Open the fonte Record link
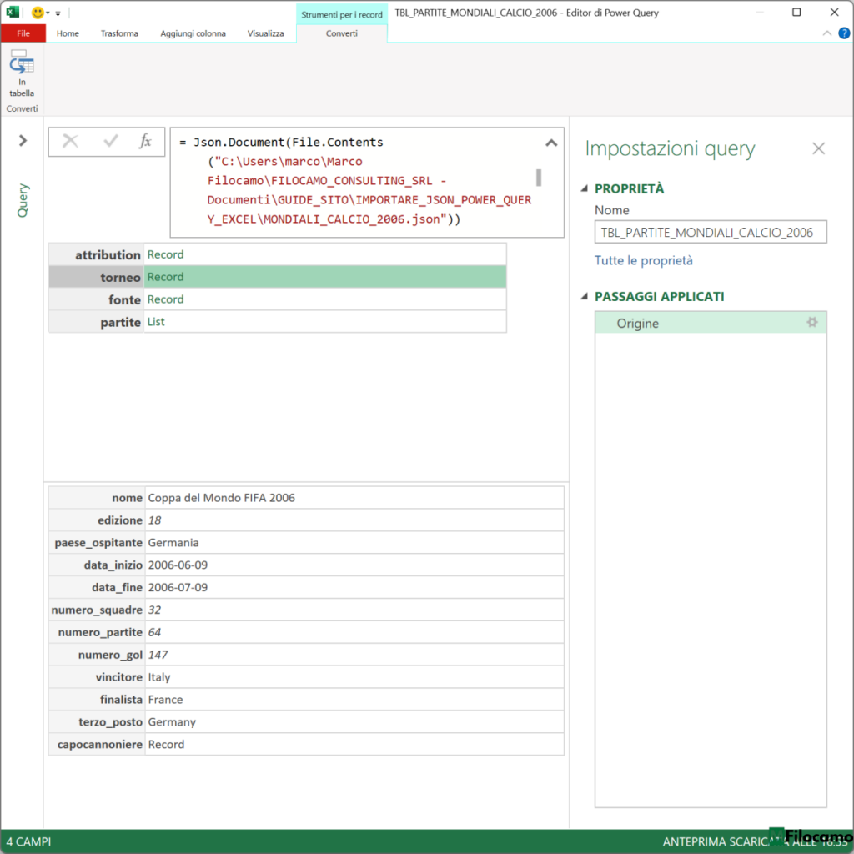854x854 pixels. point(166,299)
